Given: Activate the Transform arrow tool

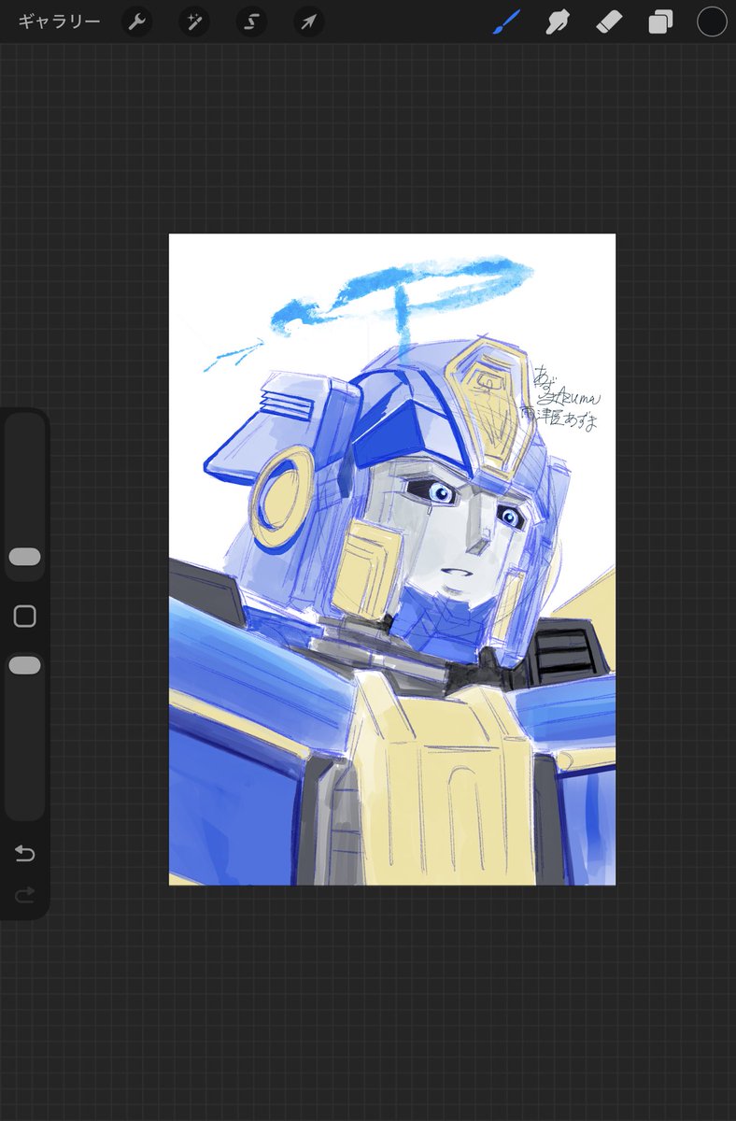Looking at the screenshot, I should point(309,21).
